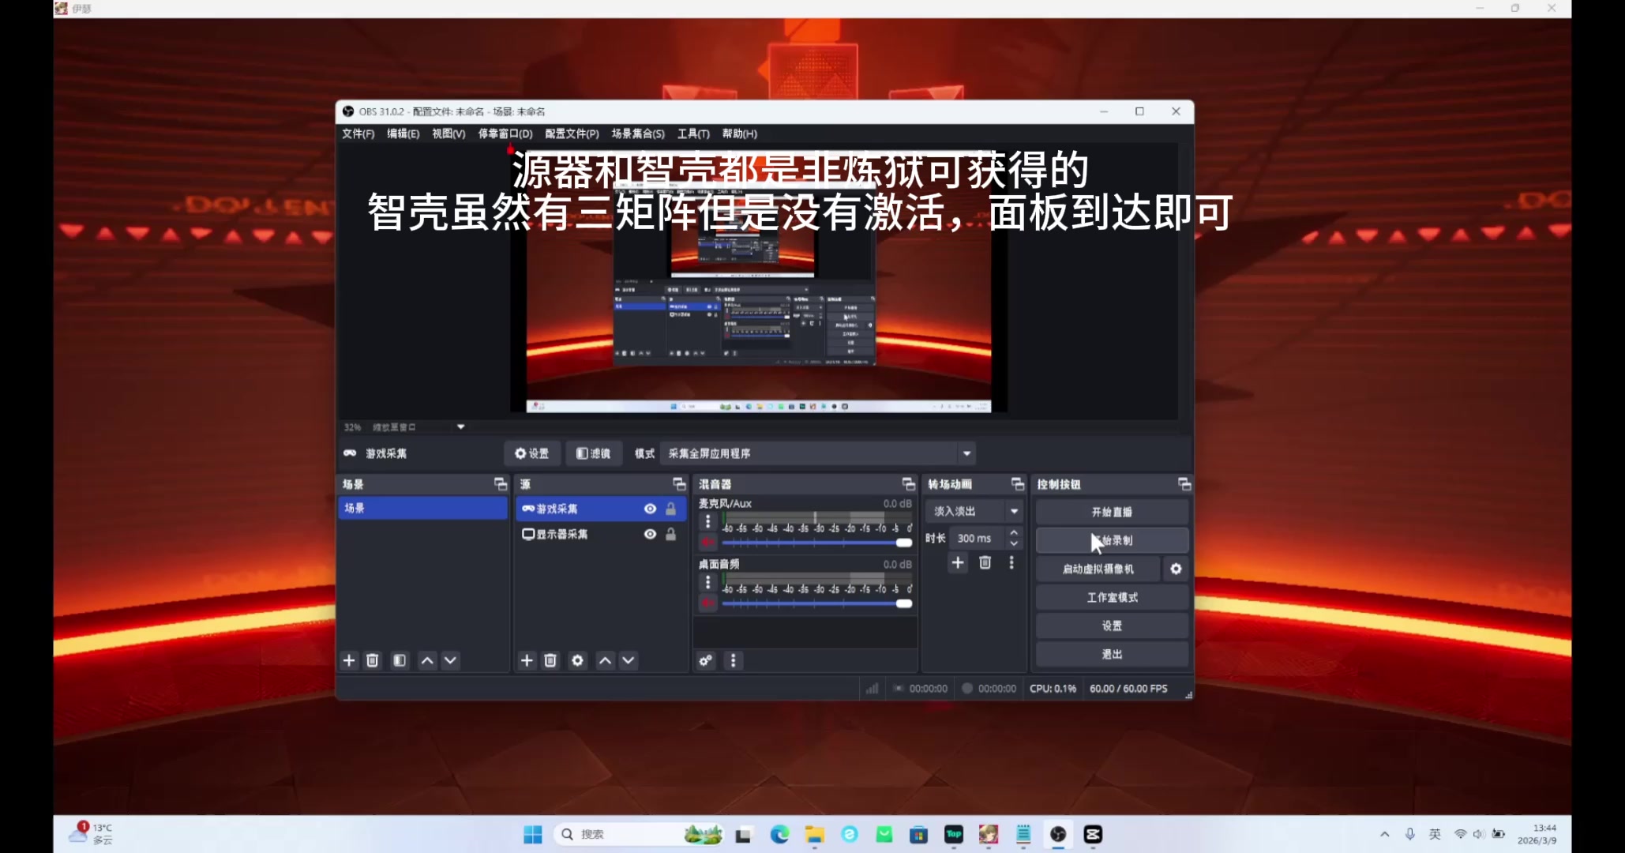Open OBS Studio in Windows taskbar
The height and width of the screenshot is (853, 1625).
[x=1058, y=834]
